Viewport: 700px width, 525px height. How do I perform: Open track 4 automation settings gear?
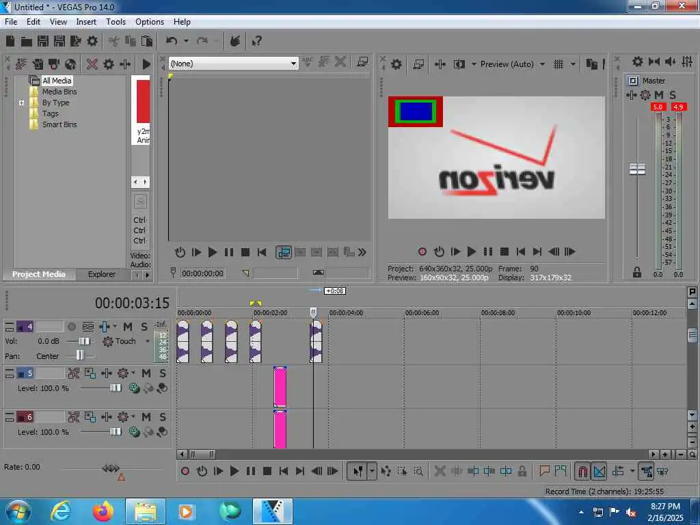(x=108, y=342)
